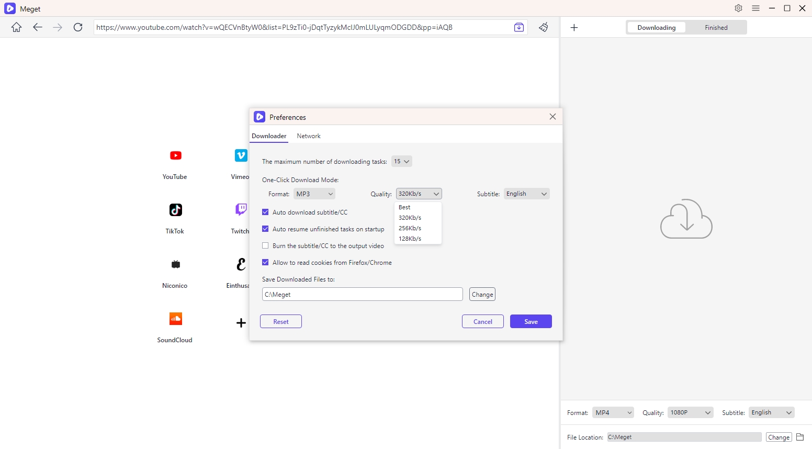812x449 pixels.
Task: Add new download task with plus
Action: (574, 27)
